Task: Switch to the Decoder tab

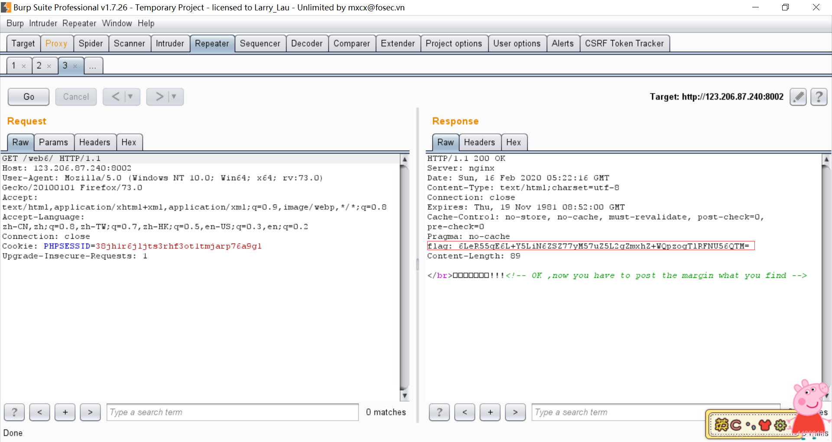Action: point(307,43)
